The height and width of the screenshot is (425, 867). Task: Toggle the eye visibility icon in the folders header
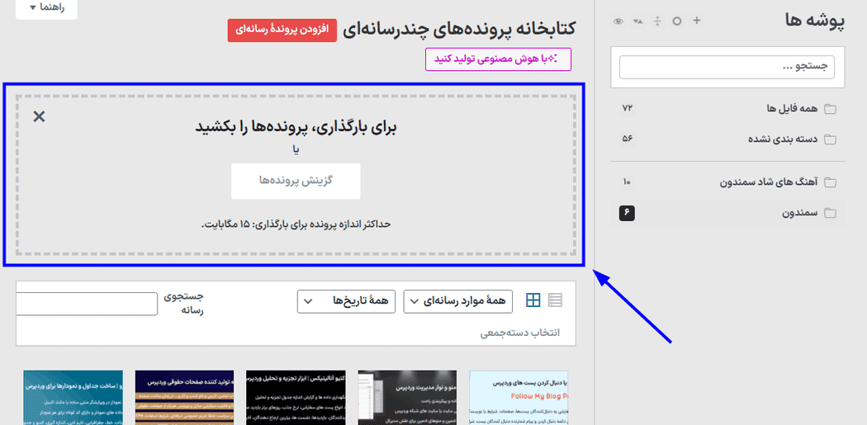pos(618,21)
